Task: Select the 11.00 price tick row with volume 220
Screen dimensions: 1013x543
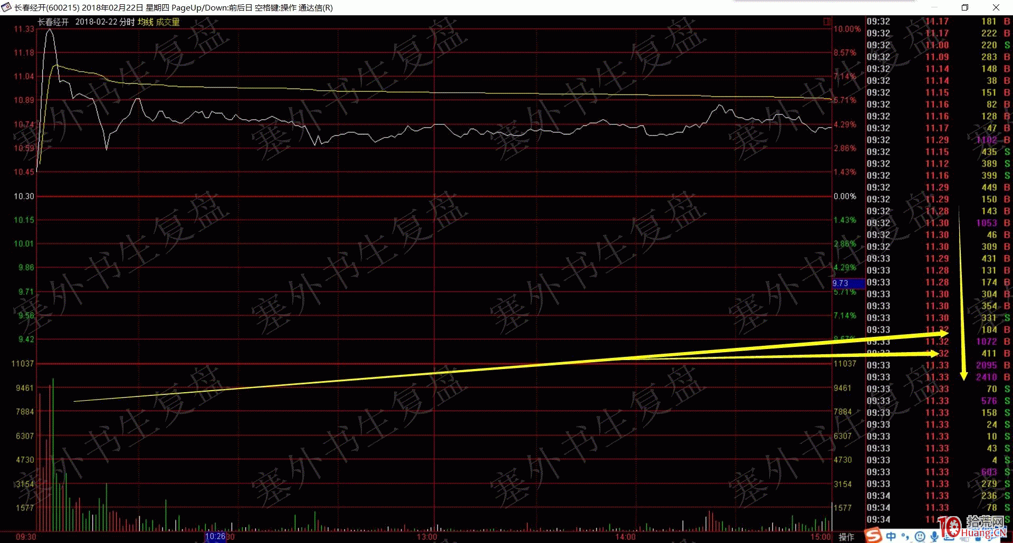Action: coord(938,45)
